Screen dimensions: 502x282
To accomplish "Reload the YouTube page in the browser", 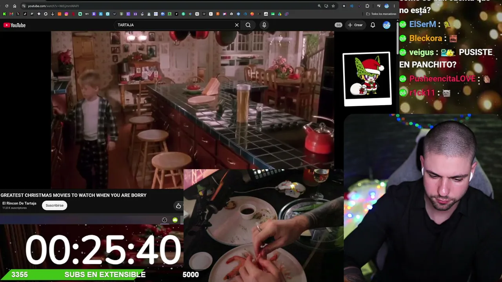I will pos(7,6).
